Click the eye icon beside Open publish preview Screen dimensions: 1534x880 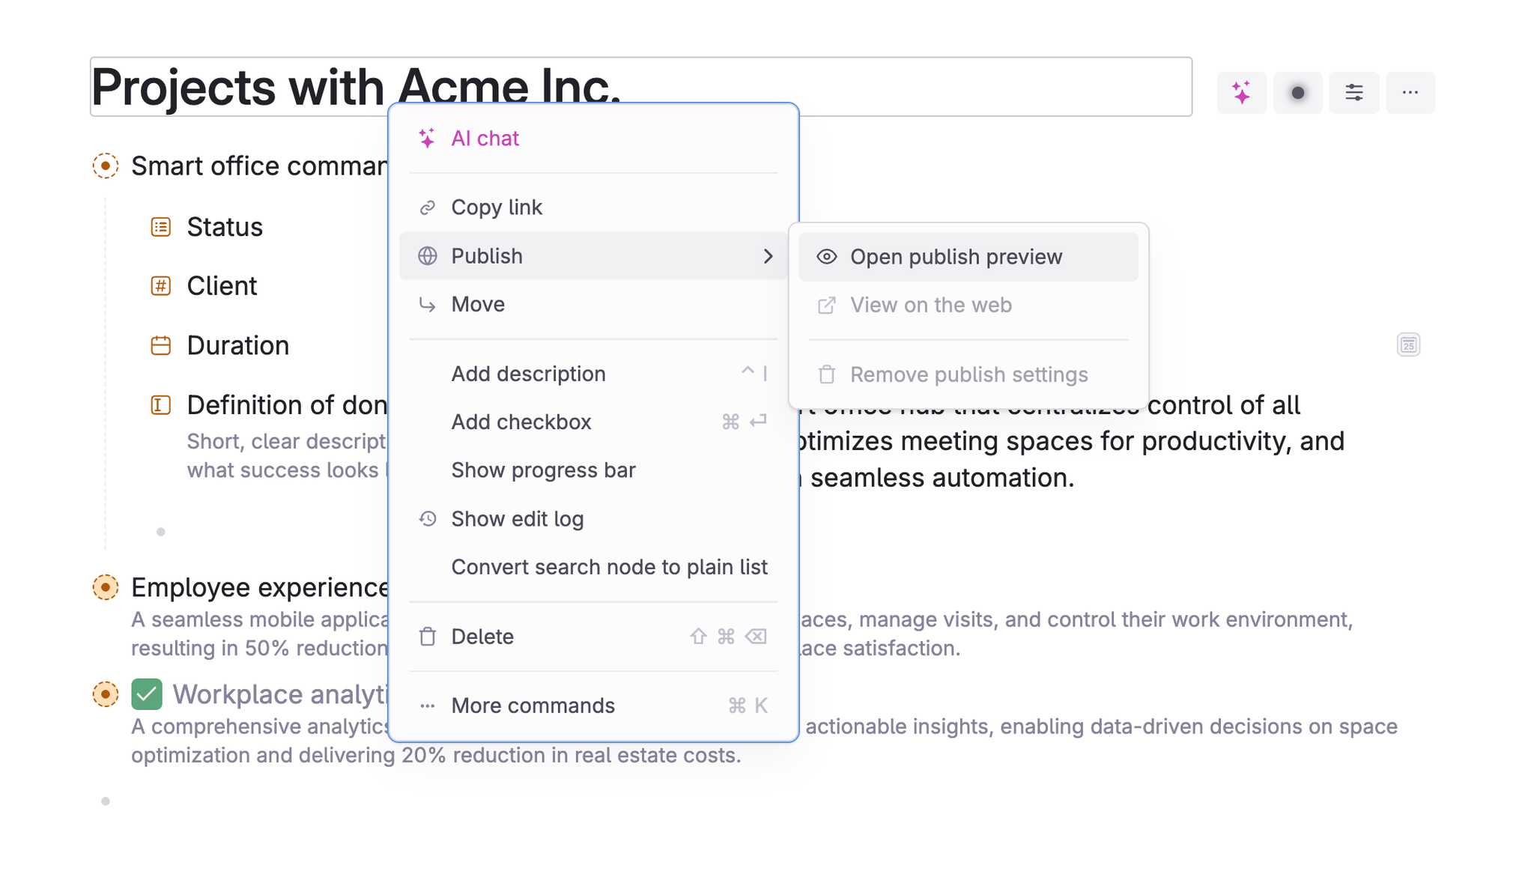[826, 257]
